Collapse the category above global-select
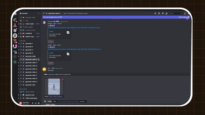 [x=23, y=89]
